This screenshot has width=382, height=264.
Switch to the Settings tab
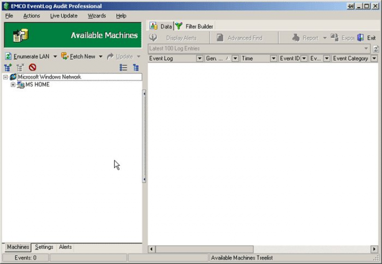pos(44,247)
